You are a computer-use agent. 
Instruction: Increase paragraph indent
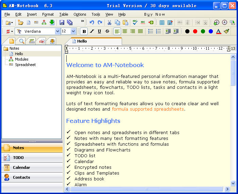point(176,31)
